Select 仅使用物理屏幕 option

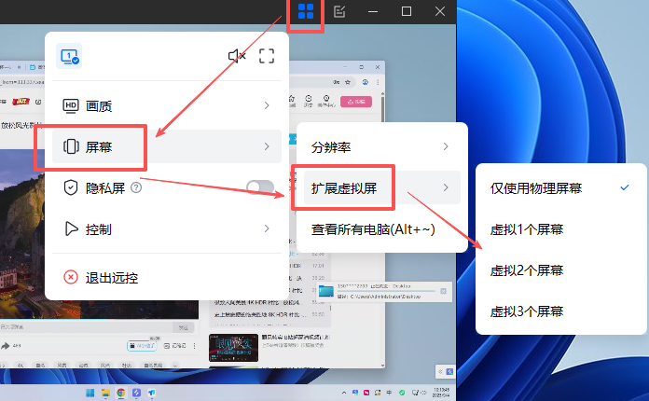pyautogui.click(x=536, y=188)
